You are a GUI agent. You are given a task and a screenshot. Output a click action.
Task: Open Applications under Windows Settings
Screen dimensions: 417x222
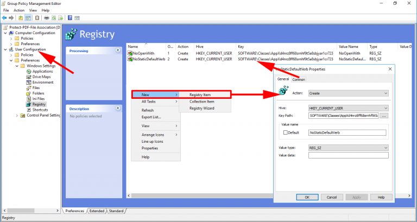point(42,71)
